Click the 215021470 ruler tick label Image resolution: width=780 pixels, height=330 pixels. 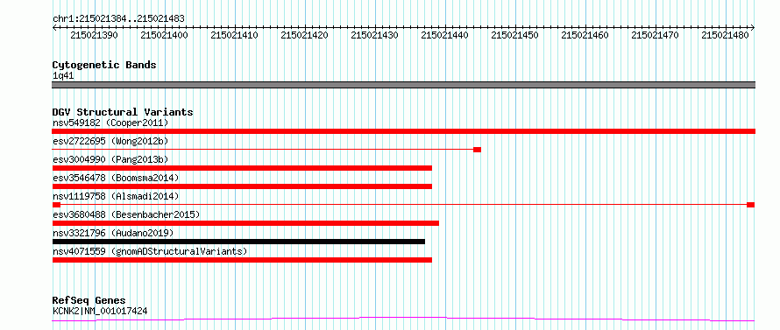point(656,35)
